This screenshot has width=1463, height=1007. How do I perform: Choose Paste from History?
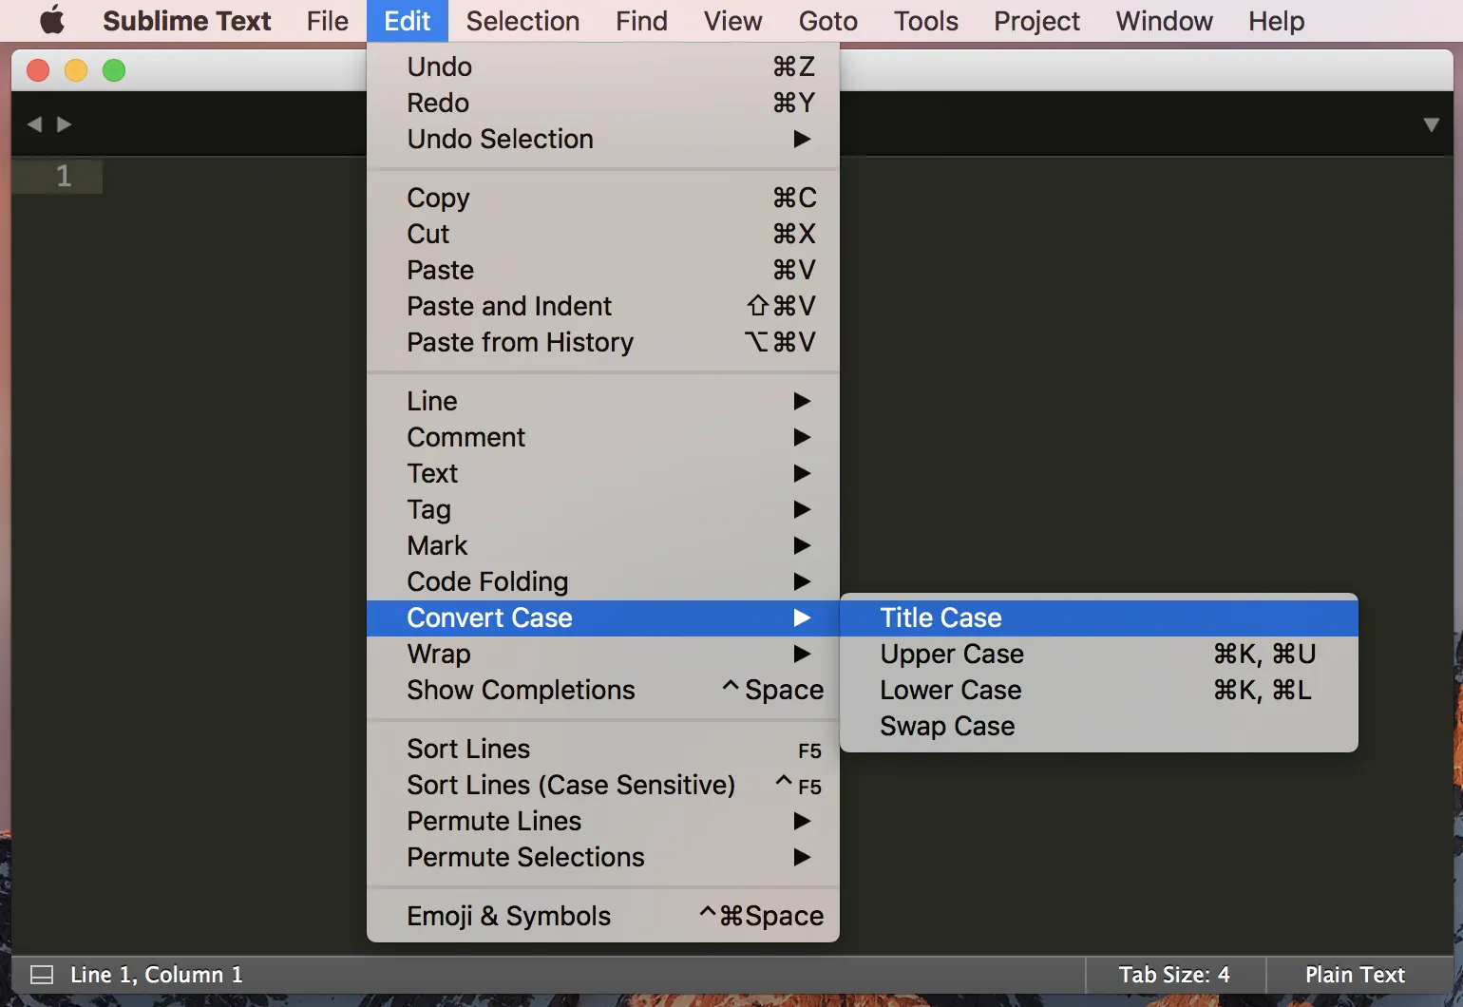[603, 342]
